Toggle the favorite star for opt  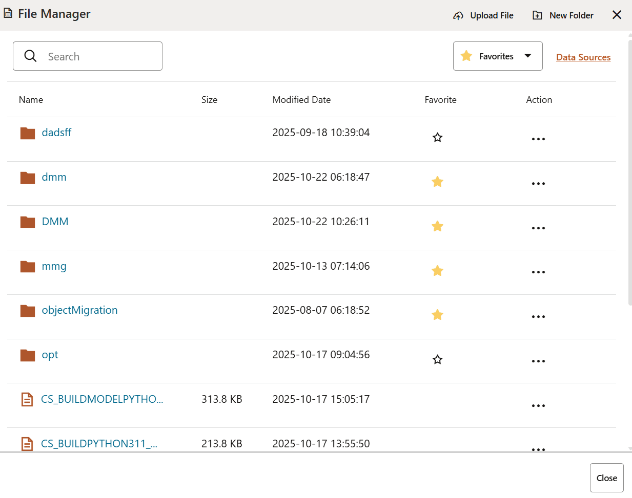coord(437,359)
